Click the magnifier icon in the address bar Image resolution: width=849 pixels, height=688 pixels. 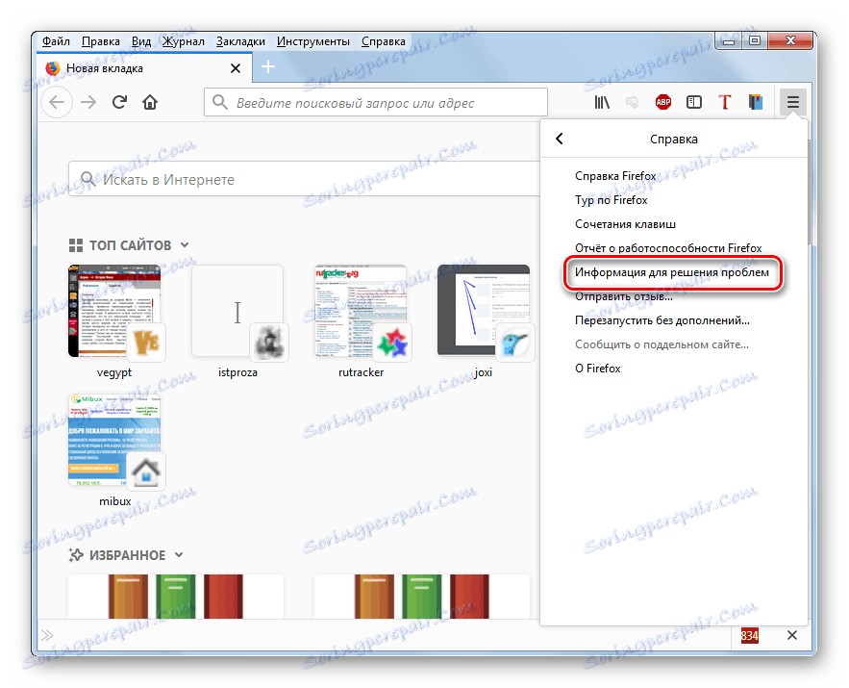[x=220, y=102]
